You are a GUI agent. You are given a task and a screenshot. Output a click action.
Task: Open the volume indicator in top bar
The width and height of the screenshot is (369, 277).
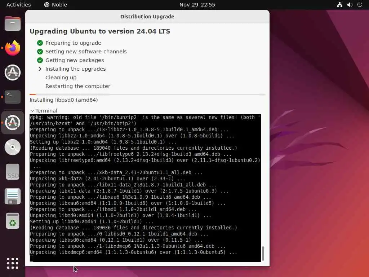350,5
